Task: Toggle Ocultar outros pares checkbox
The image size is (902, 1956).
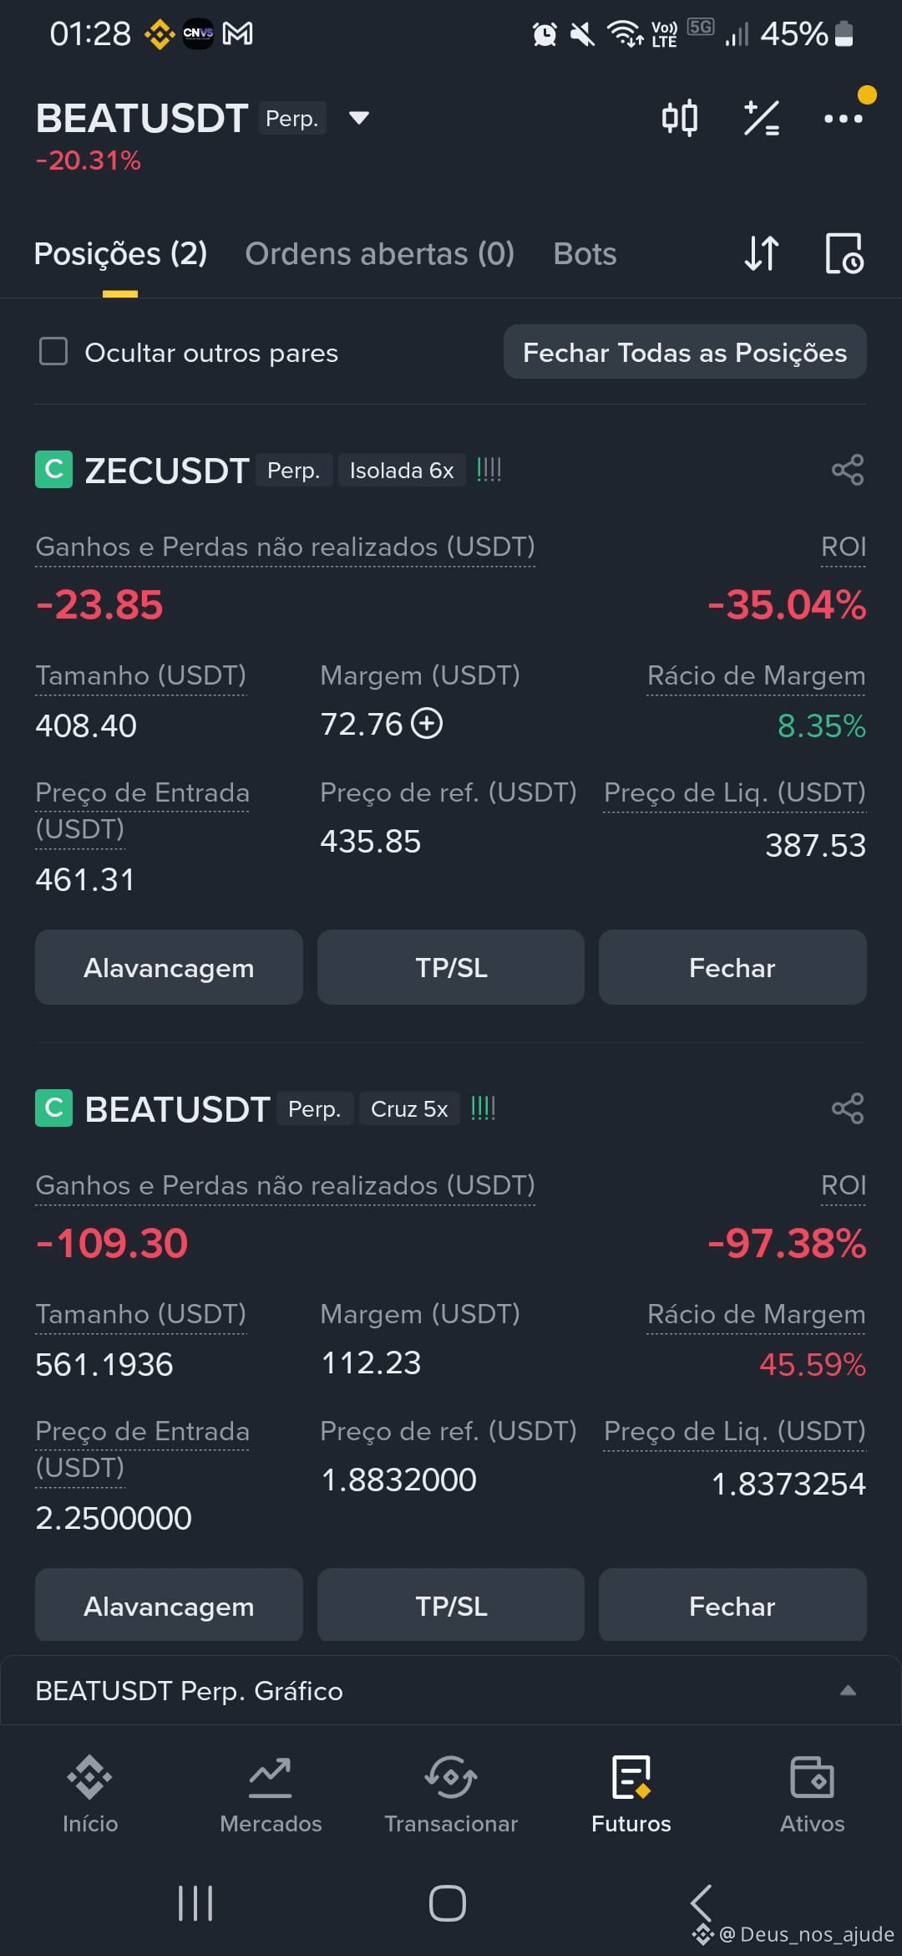Action: coord(53,352)
